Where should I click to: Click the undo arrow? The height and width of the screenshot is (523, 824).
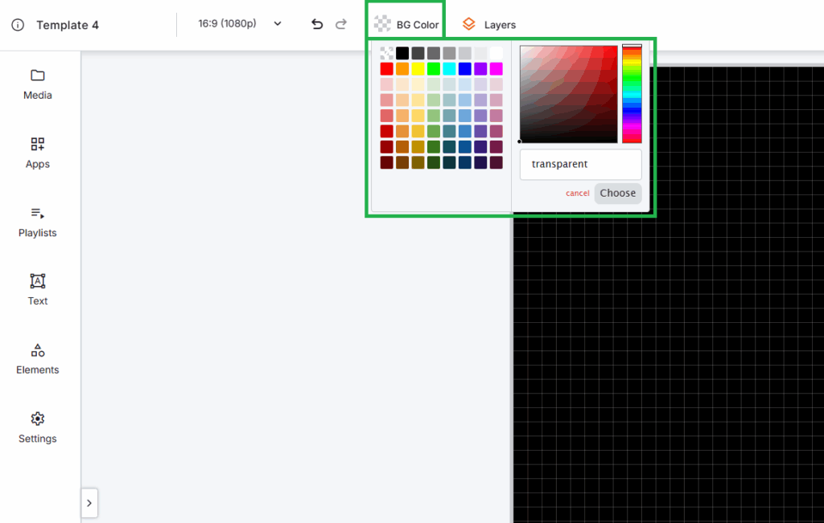[x=317, y=24]
